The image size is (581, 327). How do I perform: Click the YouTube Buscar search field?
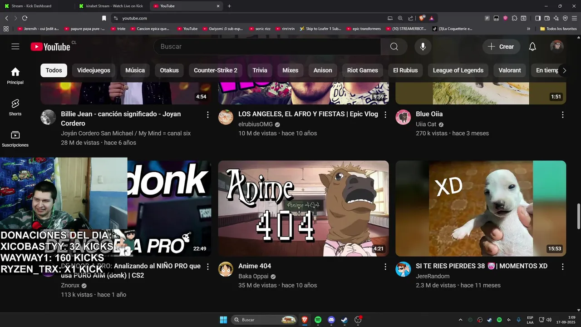tap(267, 46)
